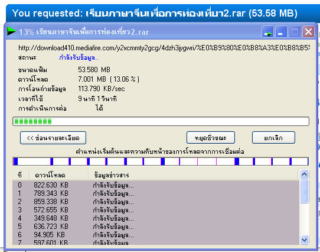Click the disabled maximize button
This screenshot has height=252, width=320.
click(295, 32)
